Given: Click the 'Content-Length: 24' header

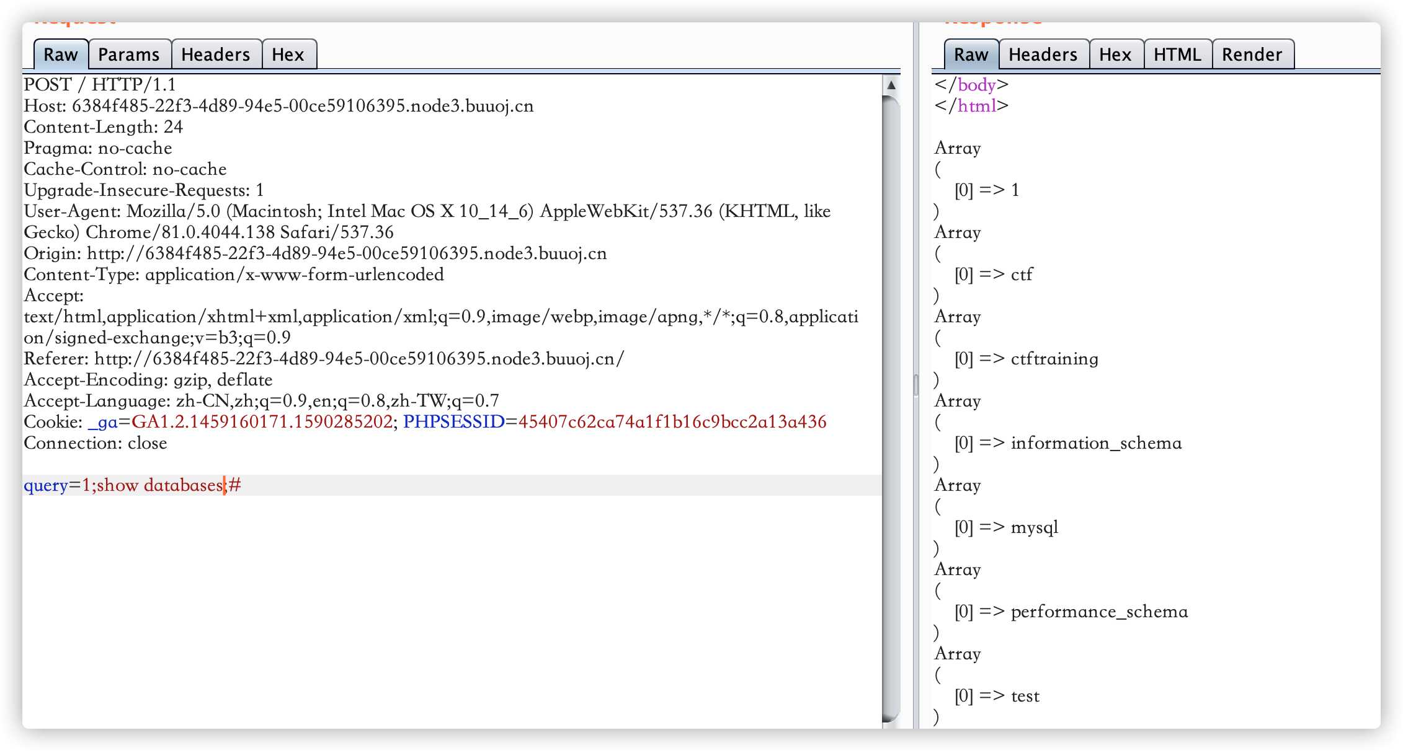Looking at the screenshot, I should [x=104, y=127].
